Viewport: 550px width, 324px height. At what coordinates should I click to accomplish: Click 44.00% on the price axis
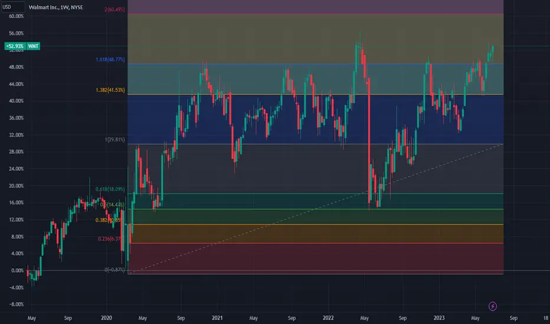(16, 84)
